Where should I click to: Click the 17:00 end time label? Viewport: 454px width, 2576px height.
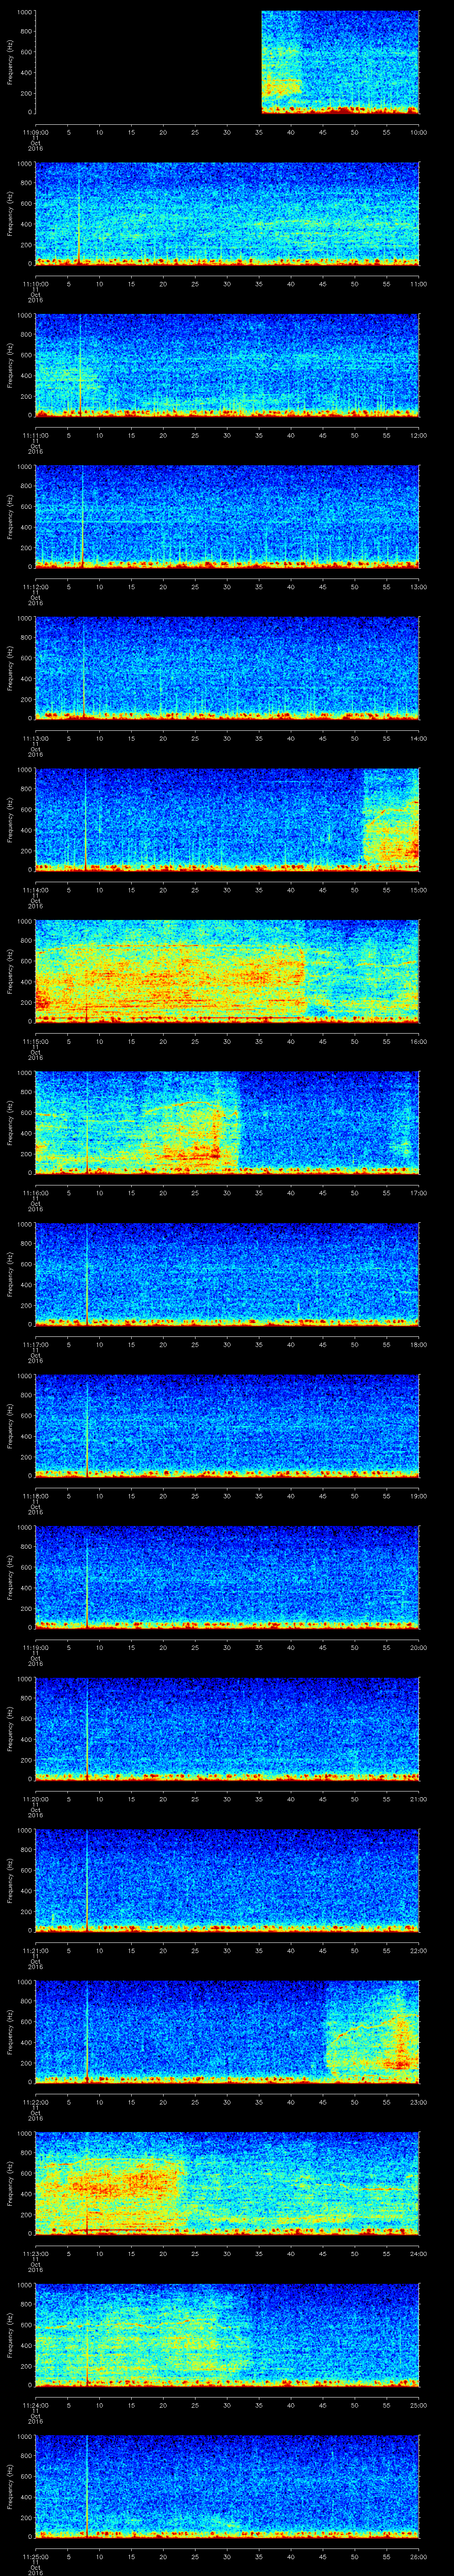click(x=419, y=1192)
